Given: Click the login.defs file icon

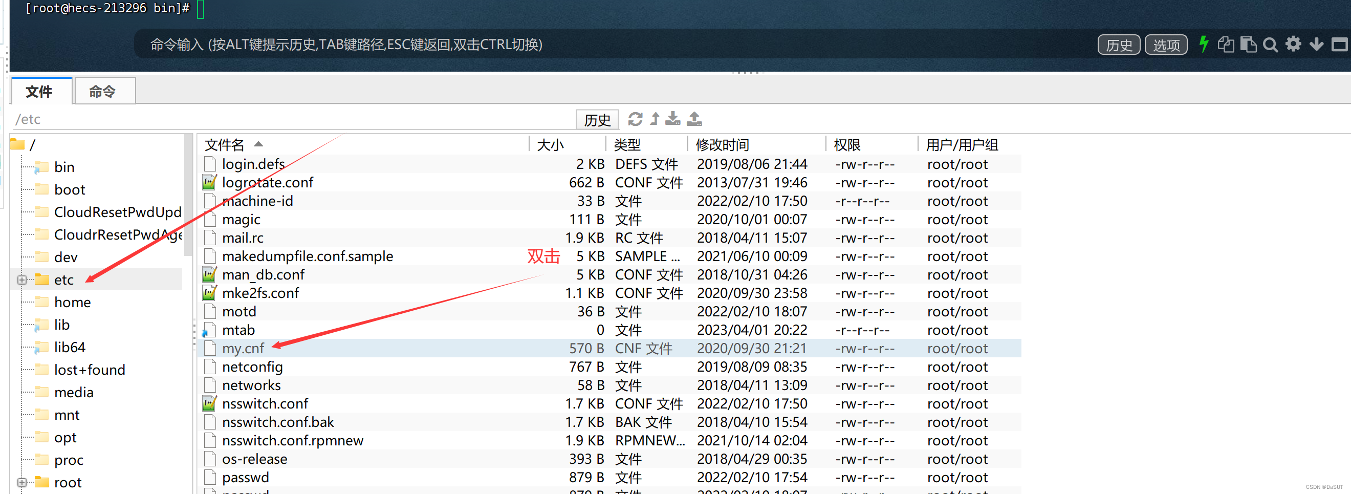Looking at the screenshot, I should coord(210,164).
